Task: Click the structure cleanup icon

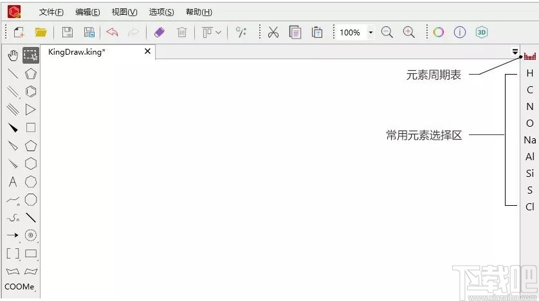Action: [241, 32]
